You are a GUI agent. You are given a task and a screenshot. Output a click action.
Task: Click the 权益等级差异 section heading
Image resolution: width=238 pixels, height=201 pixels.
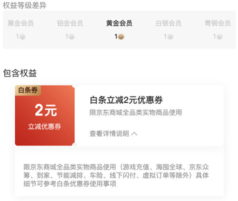tap(24, 5)
